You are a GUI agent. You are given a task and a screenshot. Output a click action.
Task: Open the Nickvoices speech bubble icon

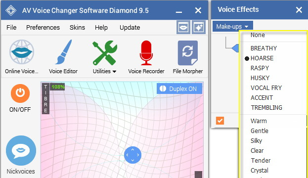point(21,150)
